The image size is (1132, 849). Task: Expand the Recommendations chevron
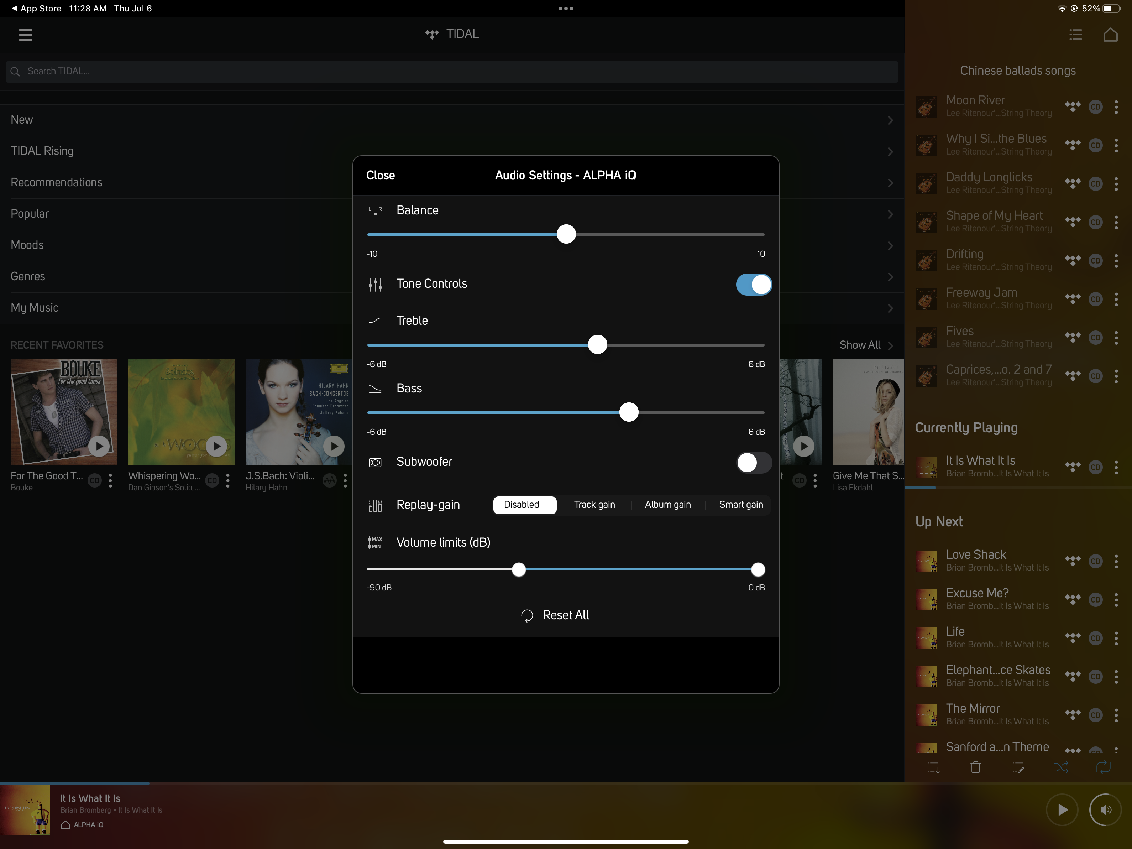890,183
